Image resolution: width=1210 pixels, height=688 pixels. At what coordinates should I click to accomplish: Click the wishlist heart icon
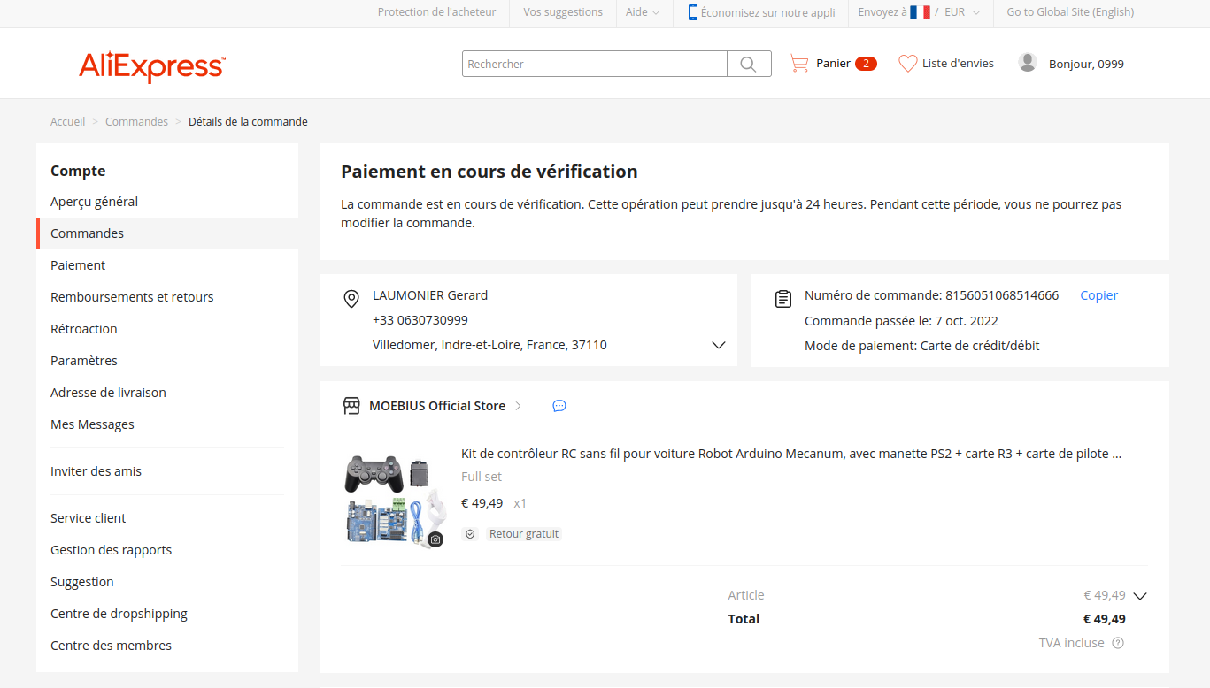tap(907, 64)
